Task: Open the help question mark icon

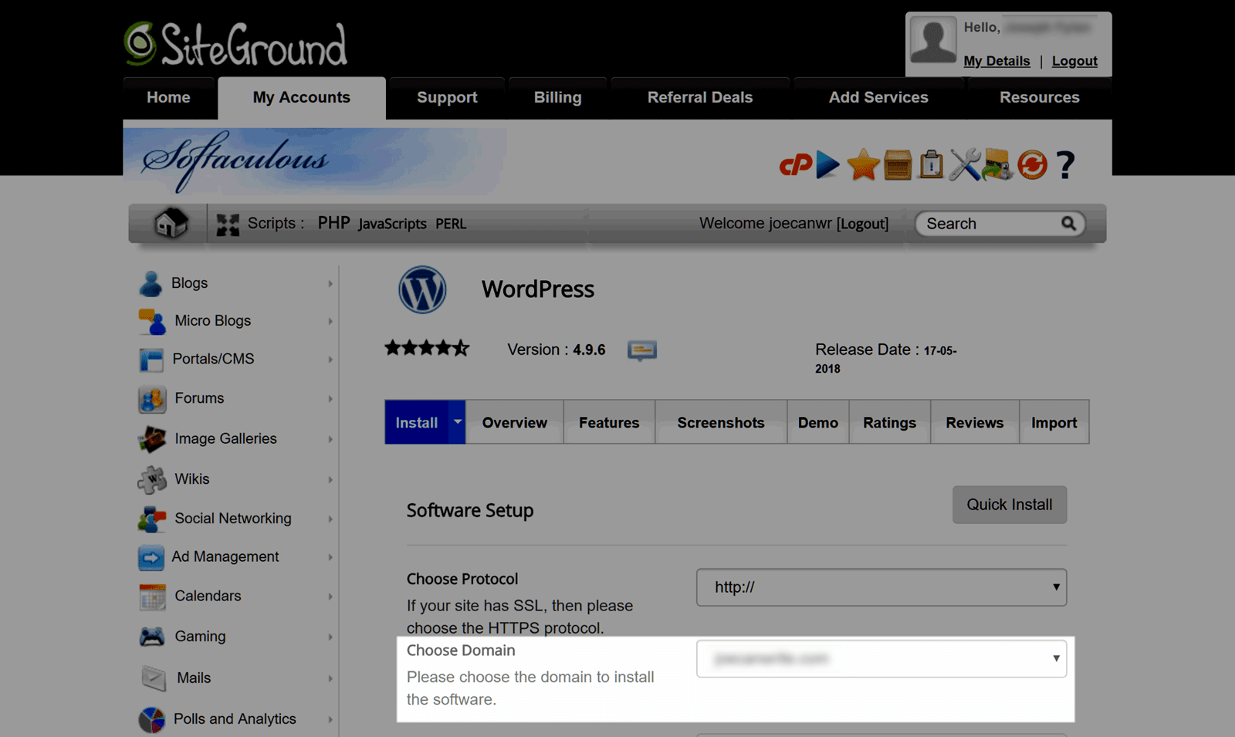Action: click(1065, 164)
